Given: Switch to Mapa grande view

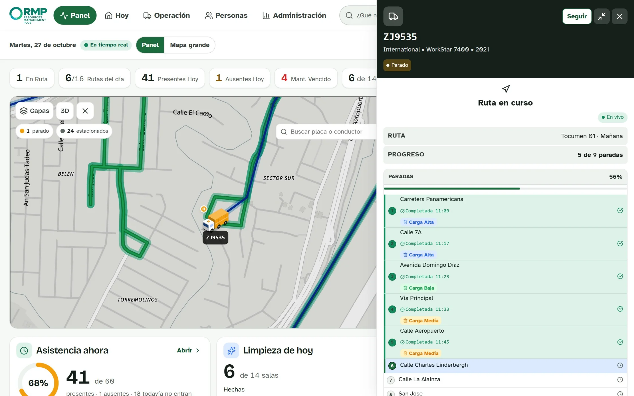Looking at the screenshot, I should 190,45.
